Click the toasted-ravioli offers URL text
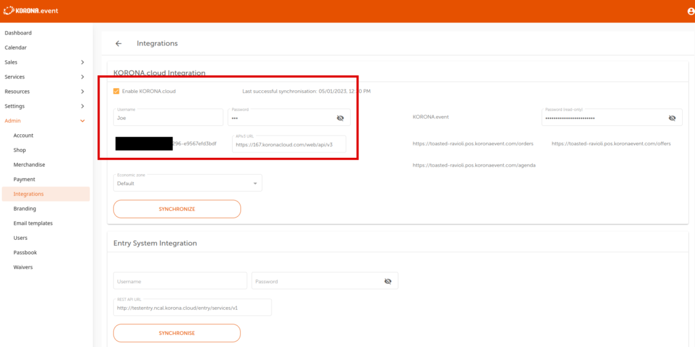This screenshot has width=695, height=347. [x=612, y=144]
